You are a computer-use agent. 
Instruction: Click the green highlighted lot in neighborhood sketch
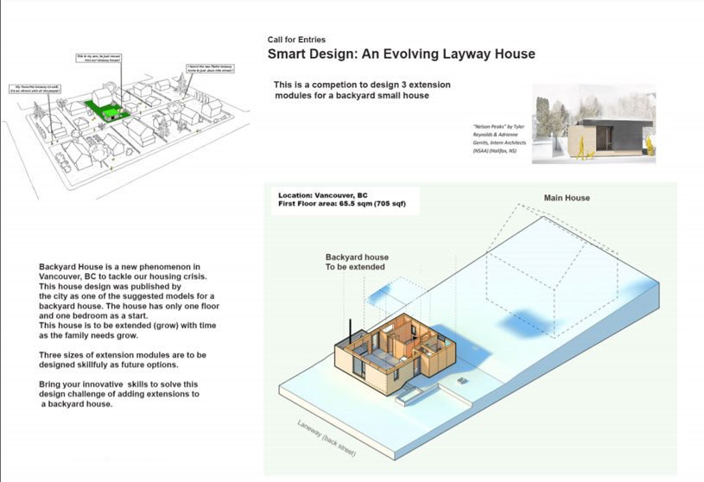107,111
